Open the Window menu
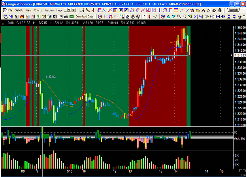Viewport: 247px width, 177px height. pos(49,10)
